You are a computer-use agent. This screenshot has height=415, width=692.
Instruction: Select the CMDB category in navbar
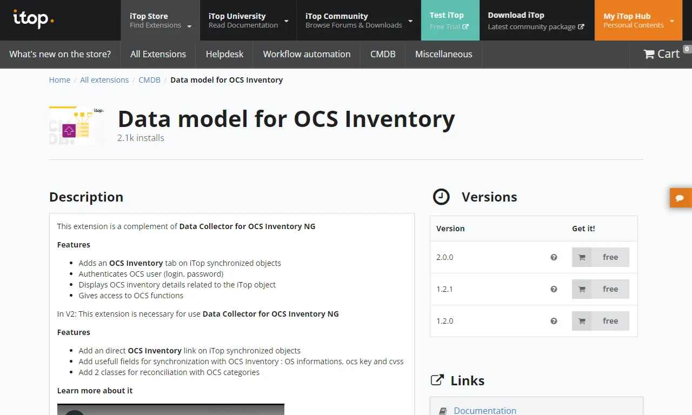pyautogui.click(x=383, y=54)
